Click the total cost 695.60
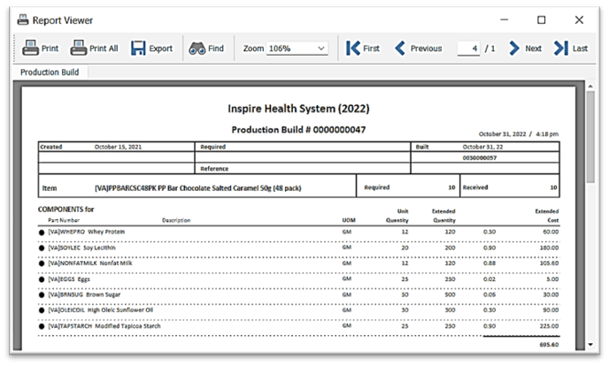This screenshot has height=366, width=609. (x=549, y=344)
